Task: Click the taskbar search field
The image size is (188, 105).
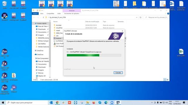Action: coord(27,102)
